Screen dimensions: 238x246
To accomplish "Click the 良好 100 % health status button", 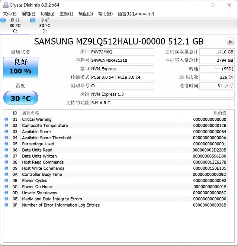I will coord(20,68).
